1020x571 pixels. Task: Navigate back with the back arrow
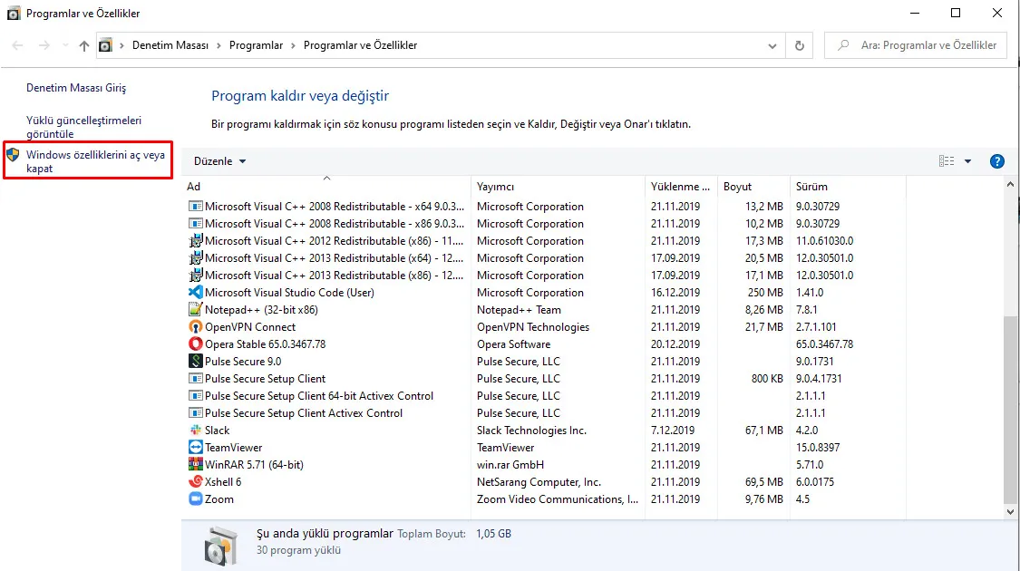point(17,45)
